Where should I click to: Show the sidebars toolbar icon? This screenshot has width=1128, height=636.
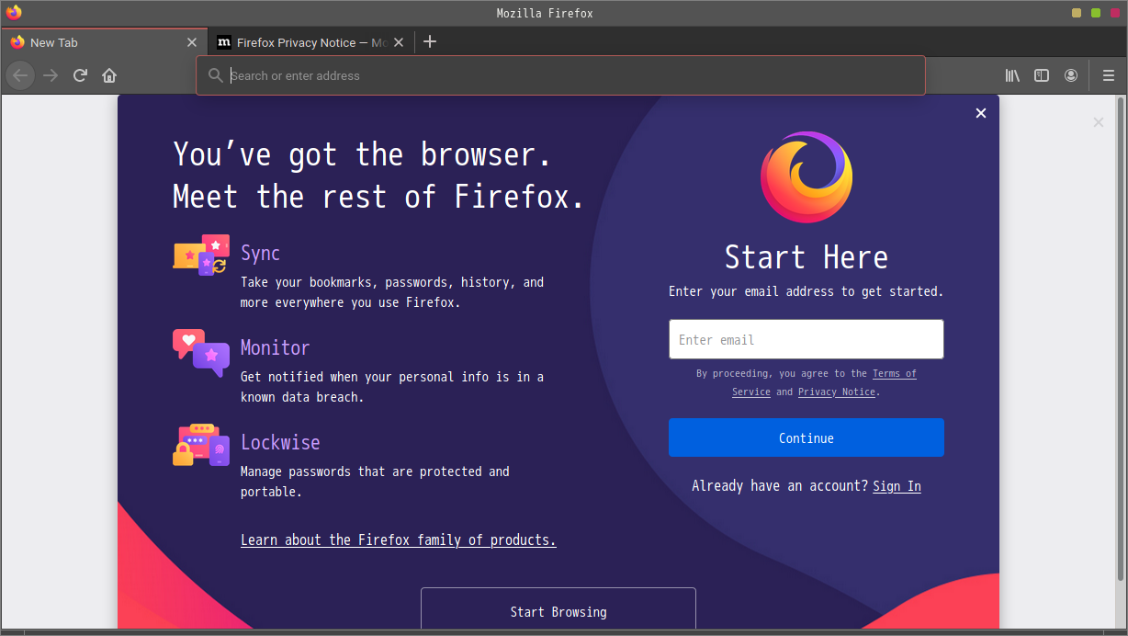click(x=1042, y=75)
